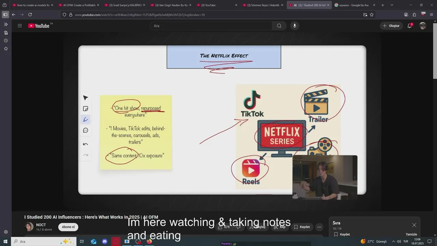Open the YouTube guide hamburger menu

tap(20, 26)
